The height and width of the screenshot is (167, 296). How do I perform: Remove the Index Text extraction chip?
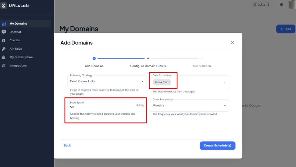point(162,82)
